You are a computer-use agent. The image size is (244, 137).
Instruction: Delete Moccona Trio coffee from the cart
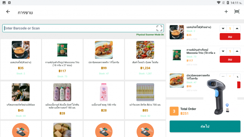(230, 59)
